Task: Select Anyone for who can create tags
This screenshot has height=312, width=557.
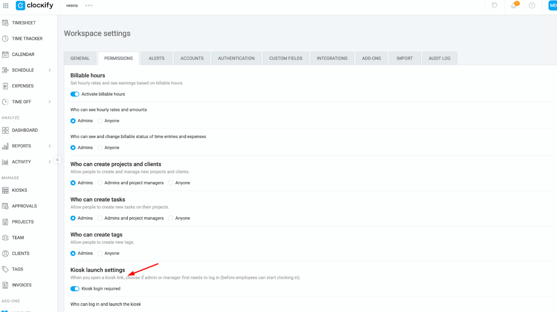Action: 100,253
